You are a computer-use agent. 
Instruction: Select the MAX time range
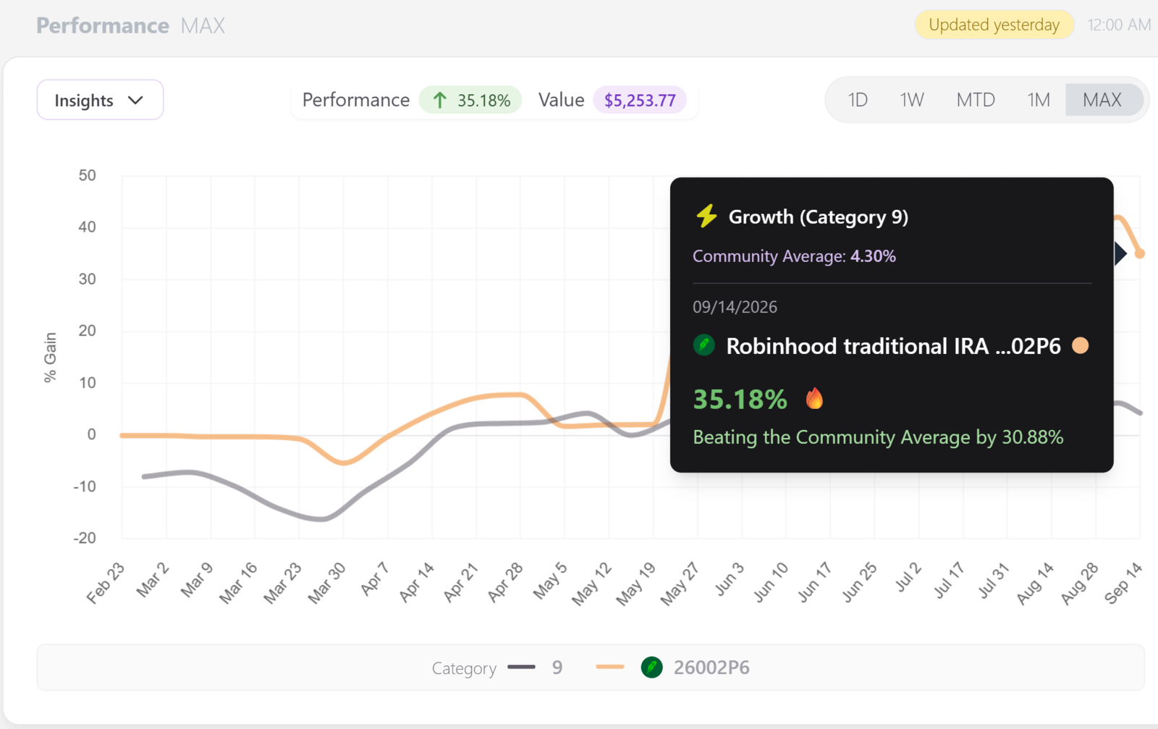pyautogui.click(x=1102, y=100)
